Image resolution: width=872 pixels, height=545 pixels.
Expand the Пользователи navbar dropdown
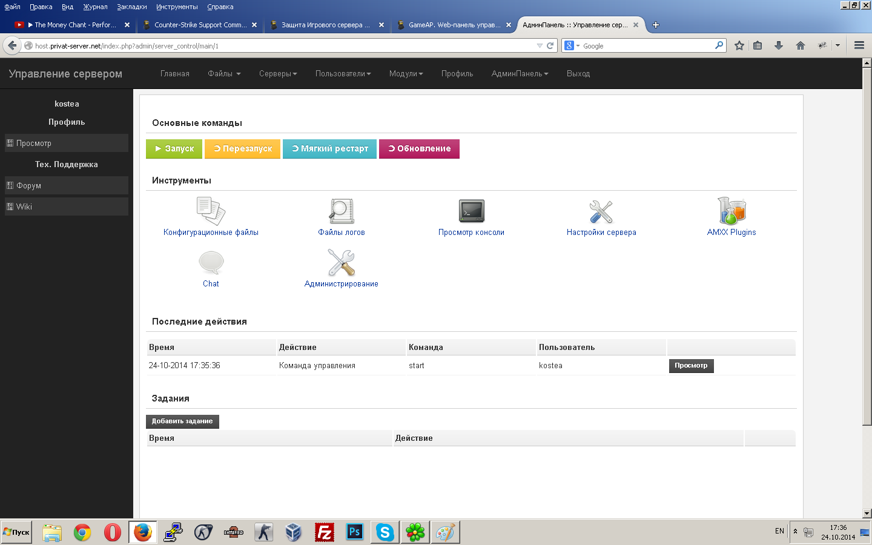click(x=343, y=74)
